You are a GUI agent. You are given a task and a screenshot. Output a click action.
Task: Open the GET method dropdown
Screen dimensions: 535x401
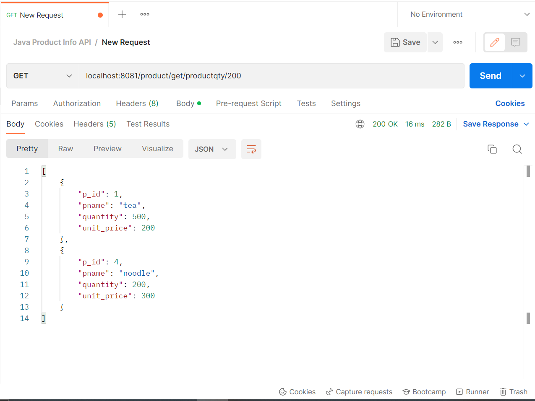point(42,76)
